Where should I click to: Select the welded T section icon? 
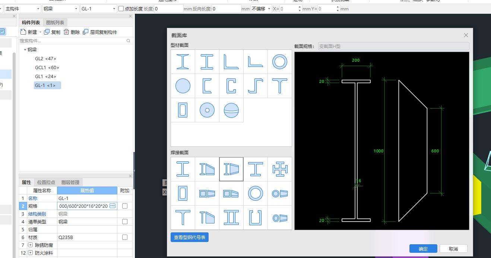click(x=183, y=217)
